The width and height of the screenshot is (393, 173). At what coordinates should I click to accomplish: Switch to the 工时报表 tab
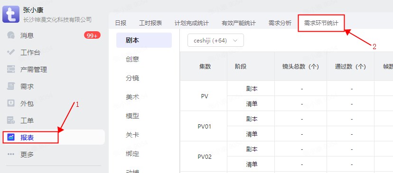(x=150, y=23)
